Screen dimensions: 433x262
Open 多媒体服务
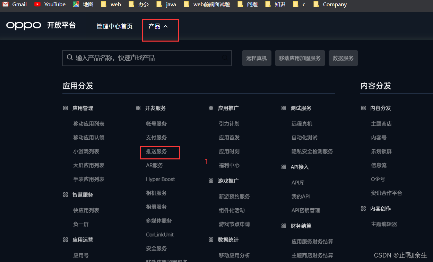(x=159, y=221)
